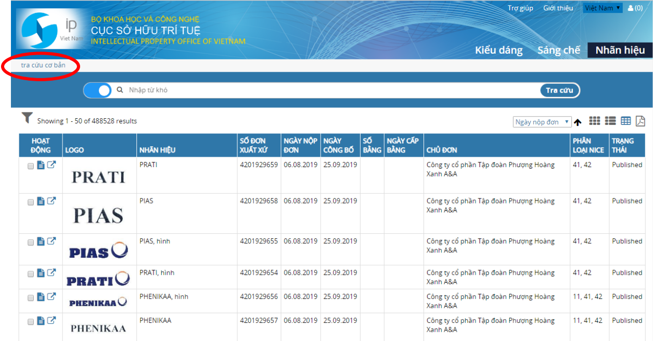653x341 pixels.
Task: Open the PIAS, hình record externally
Action: pyautogui.click(x=52, y=241)
